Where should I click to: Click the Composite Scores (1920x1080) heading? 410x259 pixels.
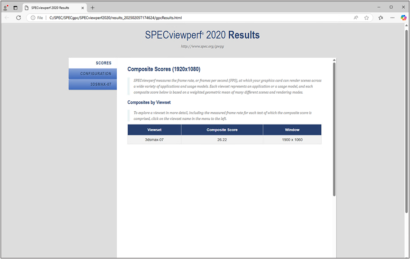click(164, 69)
